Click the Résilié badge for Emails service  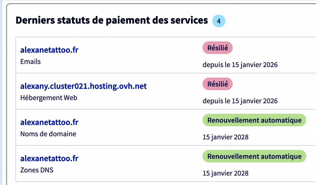217,48
